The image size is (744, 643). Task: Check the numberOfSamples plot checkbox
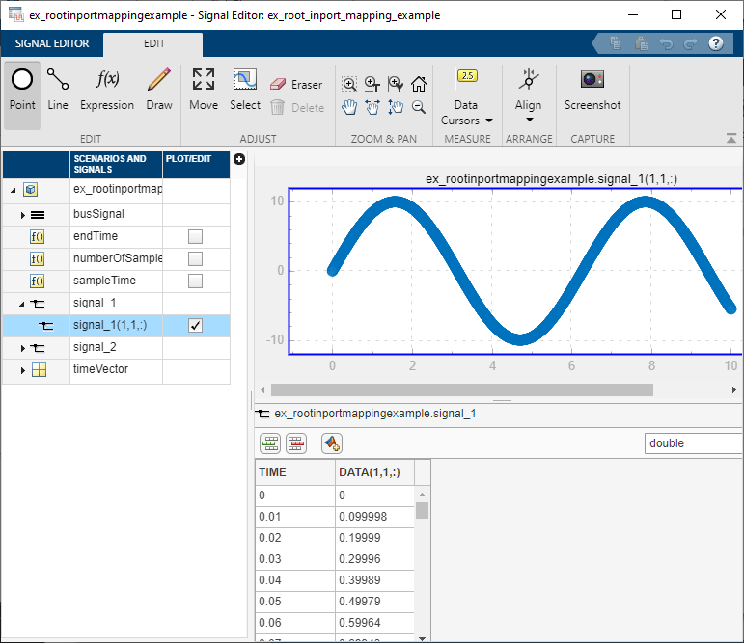[195, 258]
